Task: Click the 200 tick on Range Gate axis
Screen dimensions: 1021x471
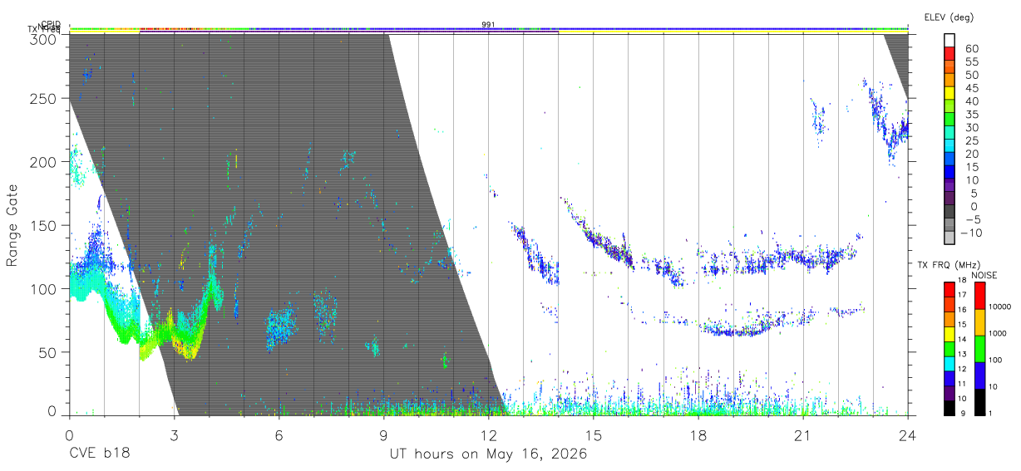Action: [43, 161]
